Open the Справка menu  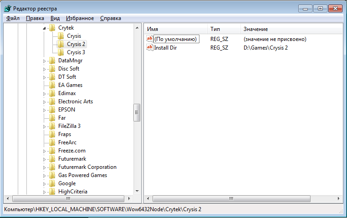[110, 18]
